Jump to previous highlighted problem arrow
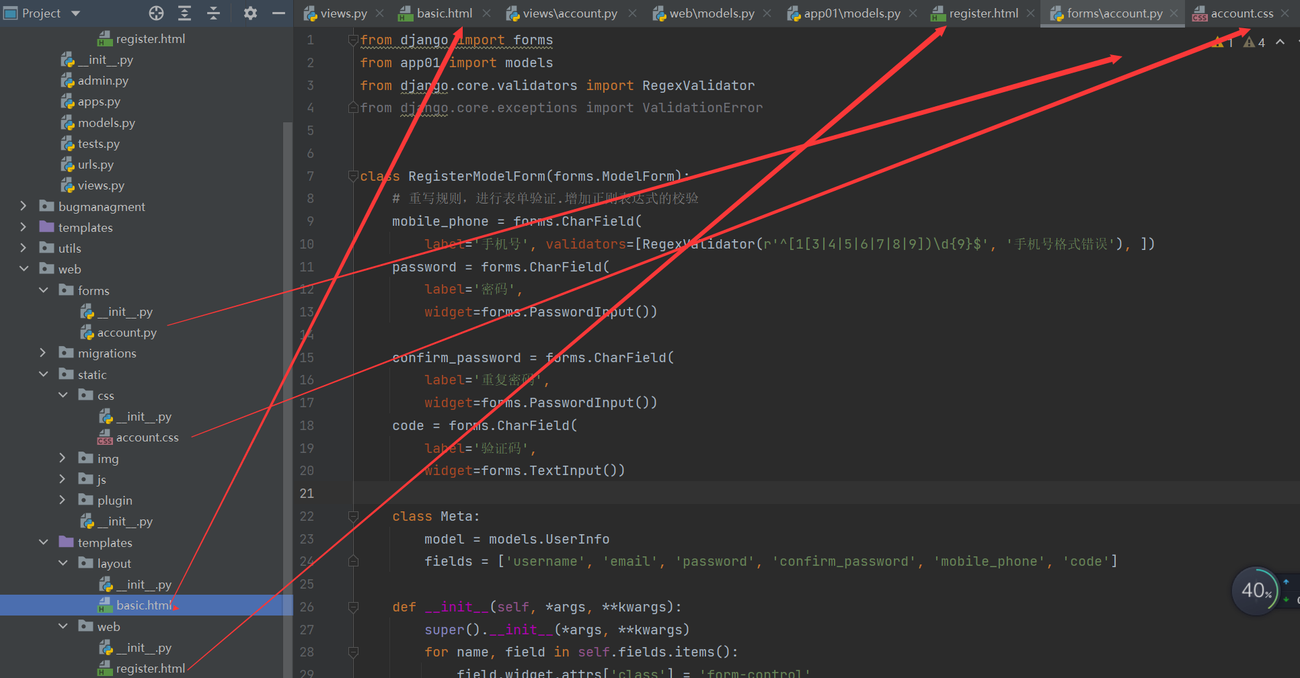This screenshot has width=1300, height=678. 1280,42
